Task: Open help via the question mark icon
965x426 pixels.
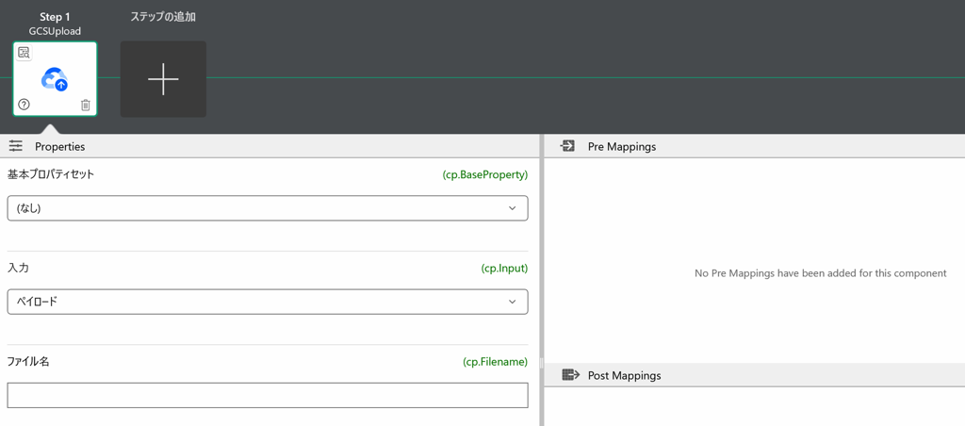Action: pyautogui.click(x=25, y=105)
